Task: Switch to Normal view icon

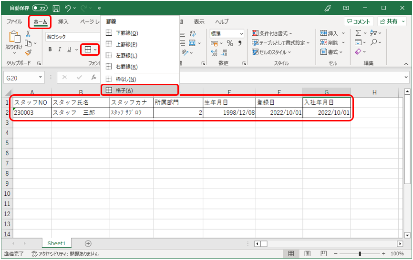Action: (x=291, y=254)
